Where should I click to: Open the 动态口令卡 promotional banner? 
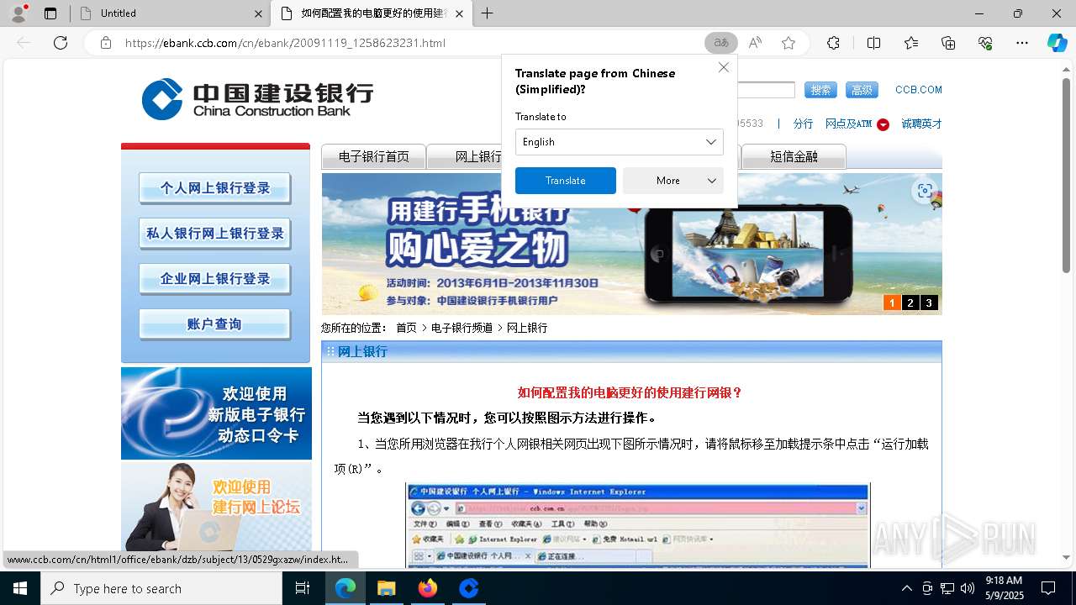(216, 413)
